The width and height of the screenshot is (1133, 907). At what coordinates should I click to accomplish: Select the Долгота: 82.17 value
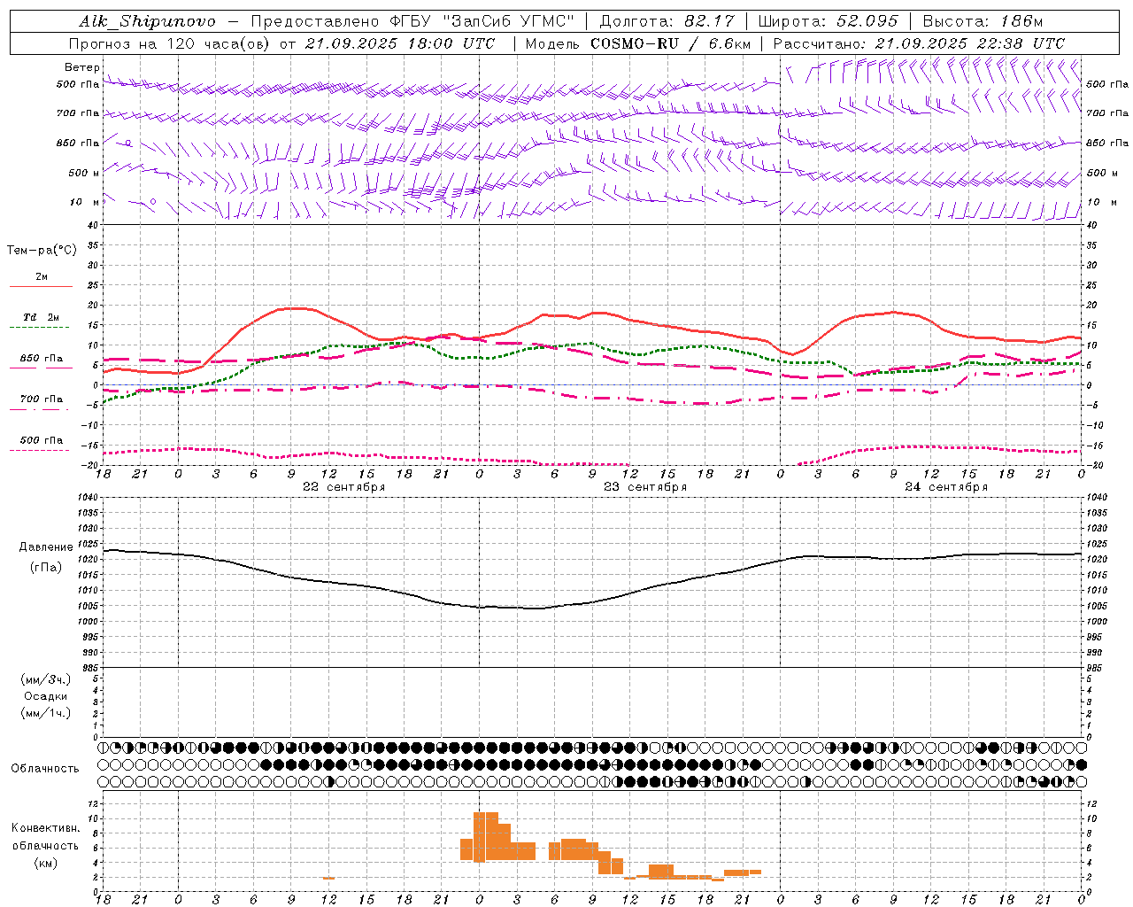(x=667, y=21)
